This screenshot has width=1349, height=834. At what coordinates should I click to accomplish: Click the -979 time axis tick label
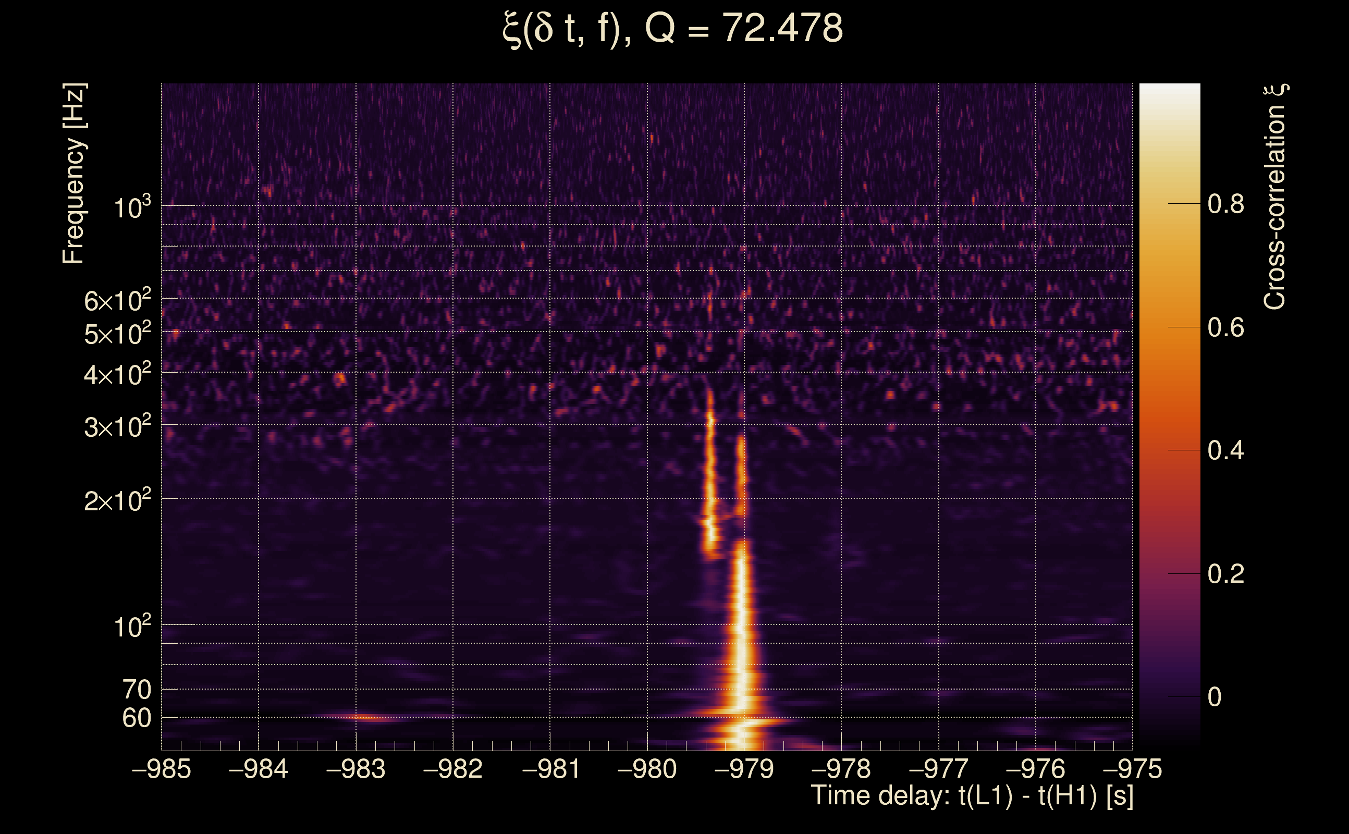744,769
